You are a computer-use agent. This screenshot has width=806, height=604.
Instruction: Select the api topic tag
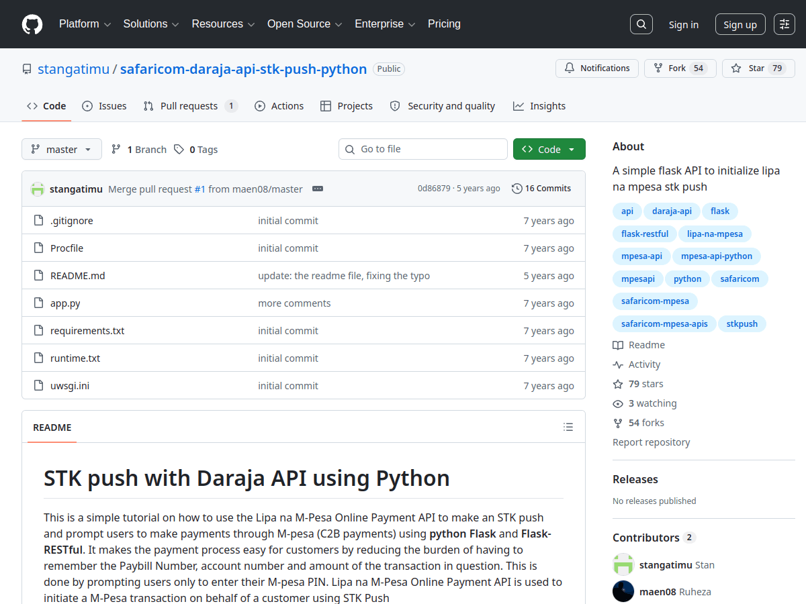click(x=627, y=211)
